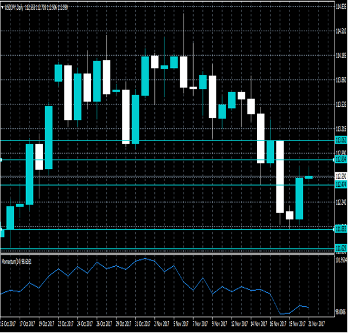
Task: Select the cyan 111.629 level price tag
Action: (x=341, y=248)
